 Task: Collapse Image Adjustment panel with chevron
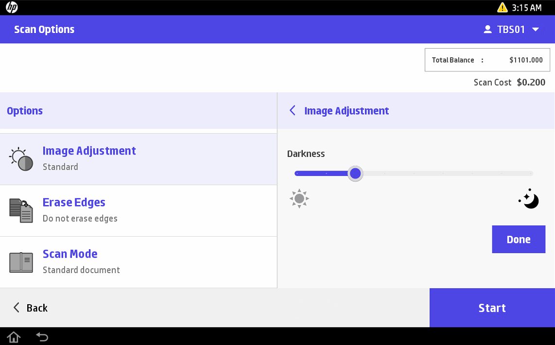(293, 111)
